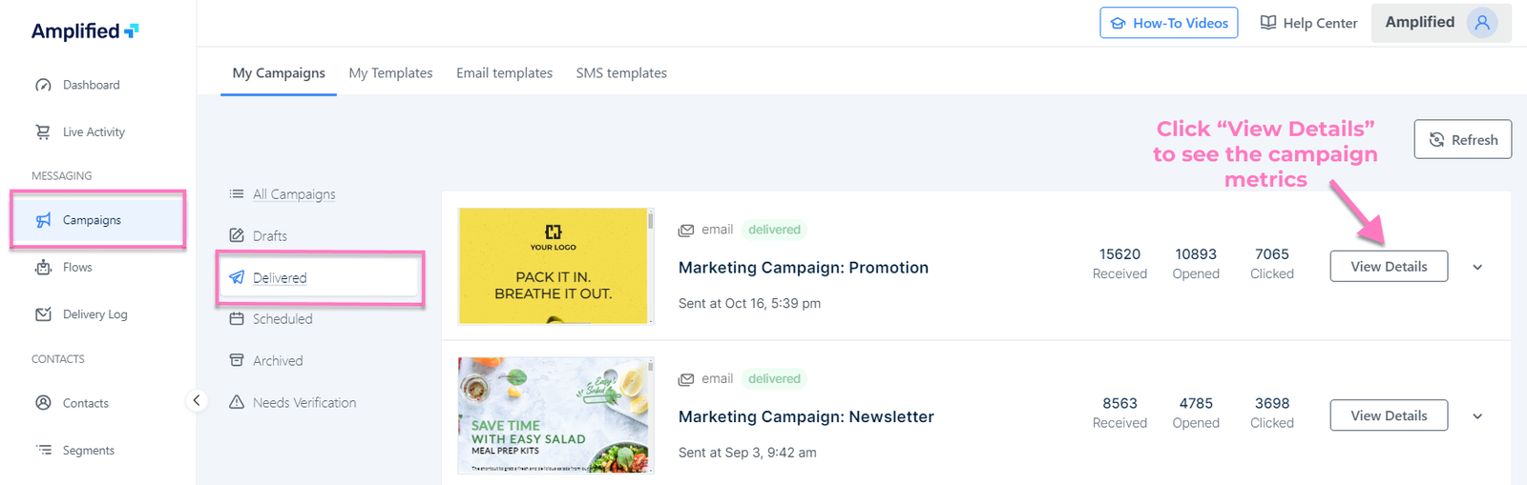Screen dimensions: 1527x485
Task: Click the Drafts pencil icon
Action: tap(237, 235)
